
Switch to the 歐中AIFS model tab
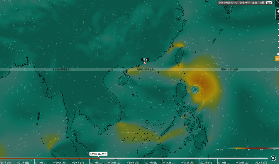coord(244,2)
